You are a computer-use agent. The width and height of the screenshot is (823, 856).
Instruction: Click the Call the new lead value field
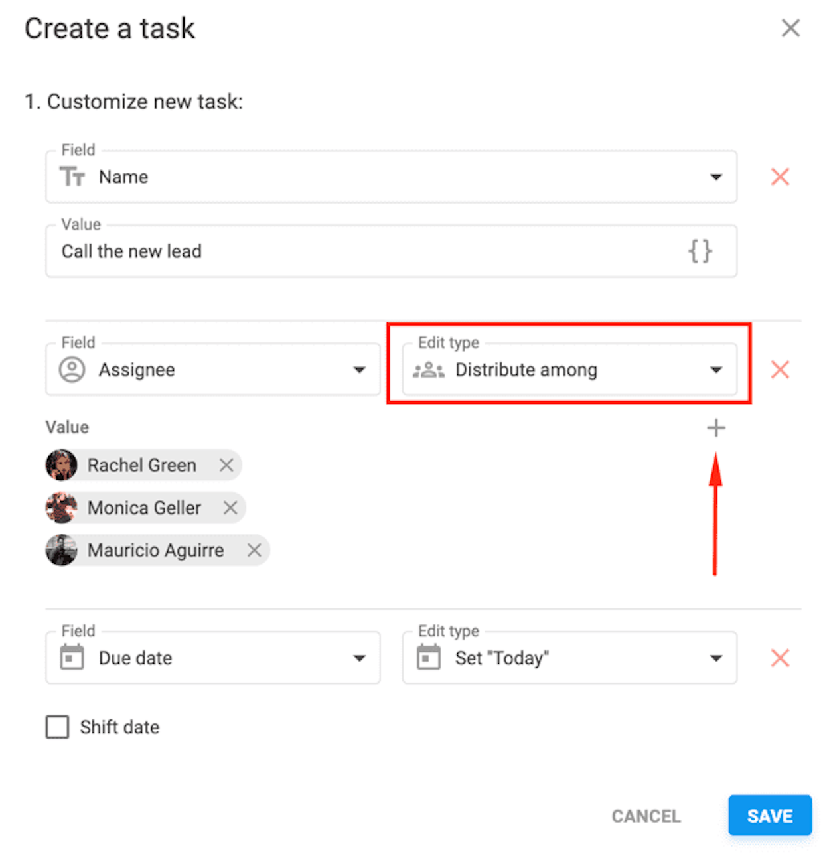pos(391,251)
